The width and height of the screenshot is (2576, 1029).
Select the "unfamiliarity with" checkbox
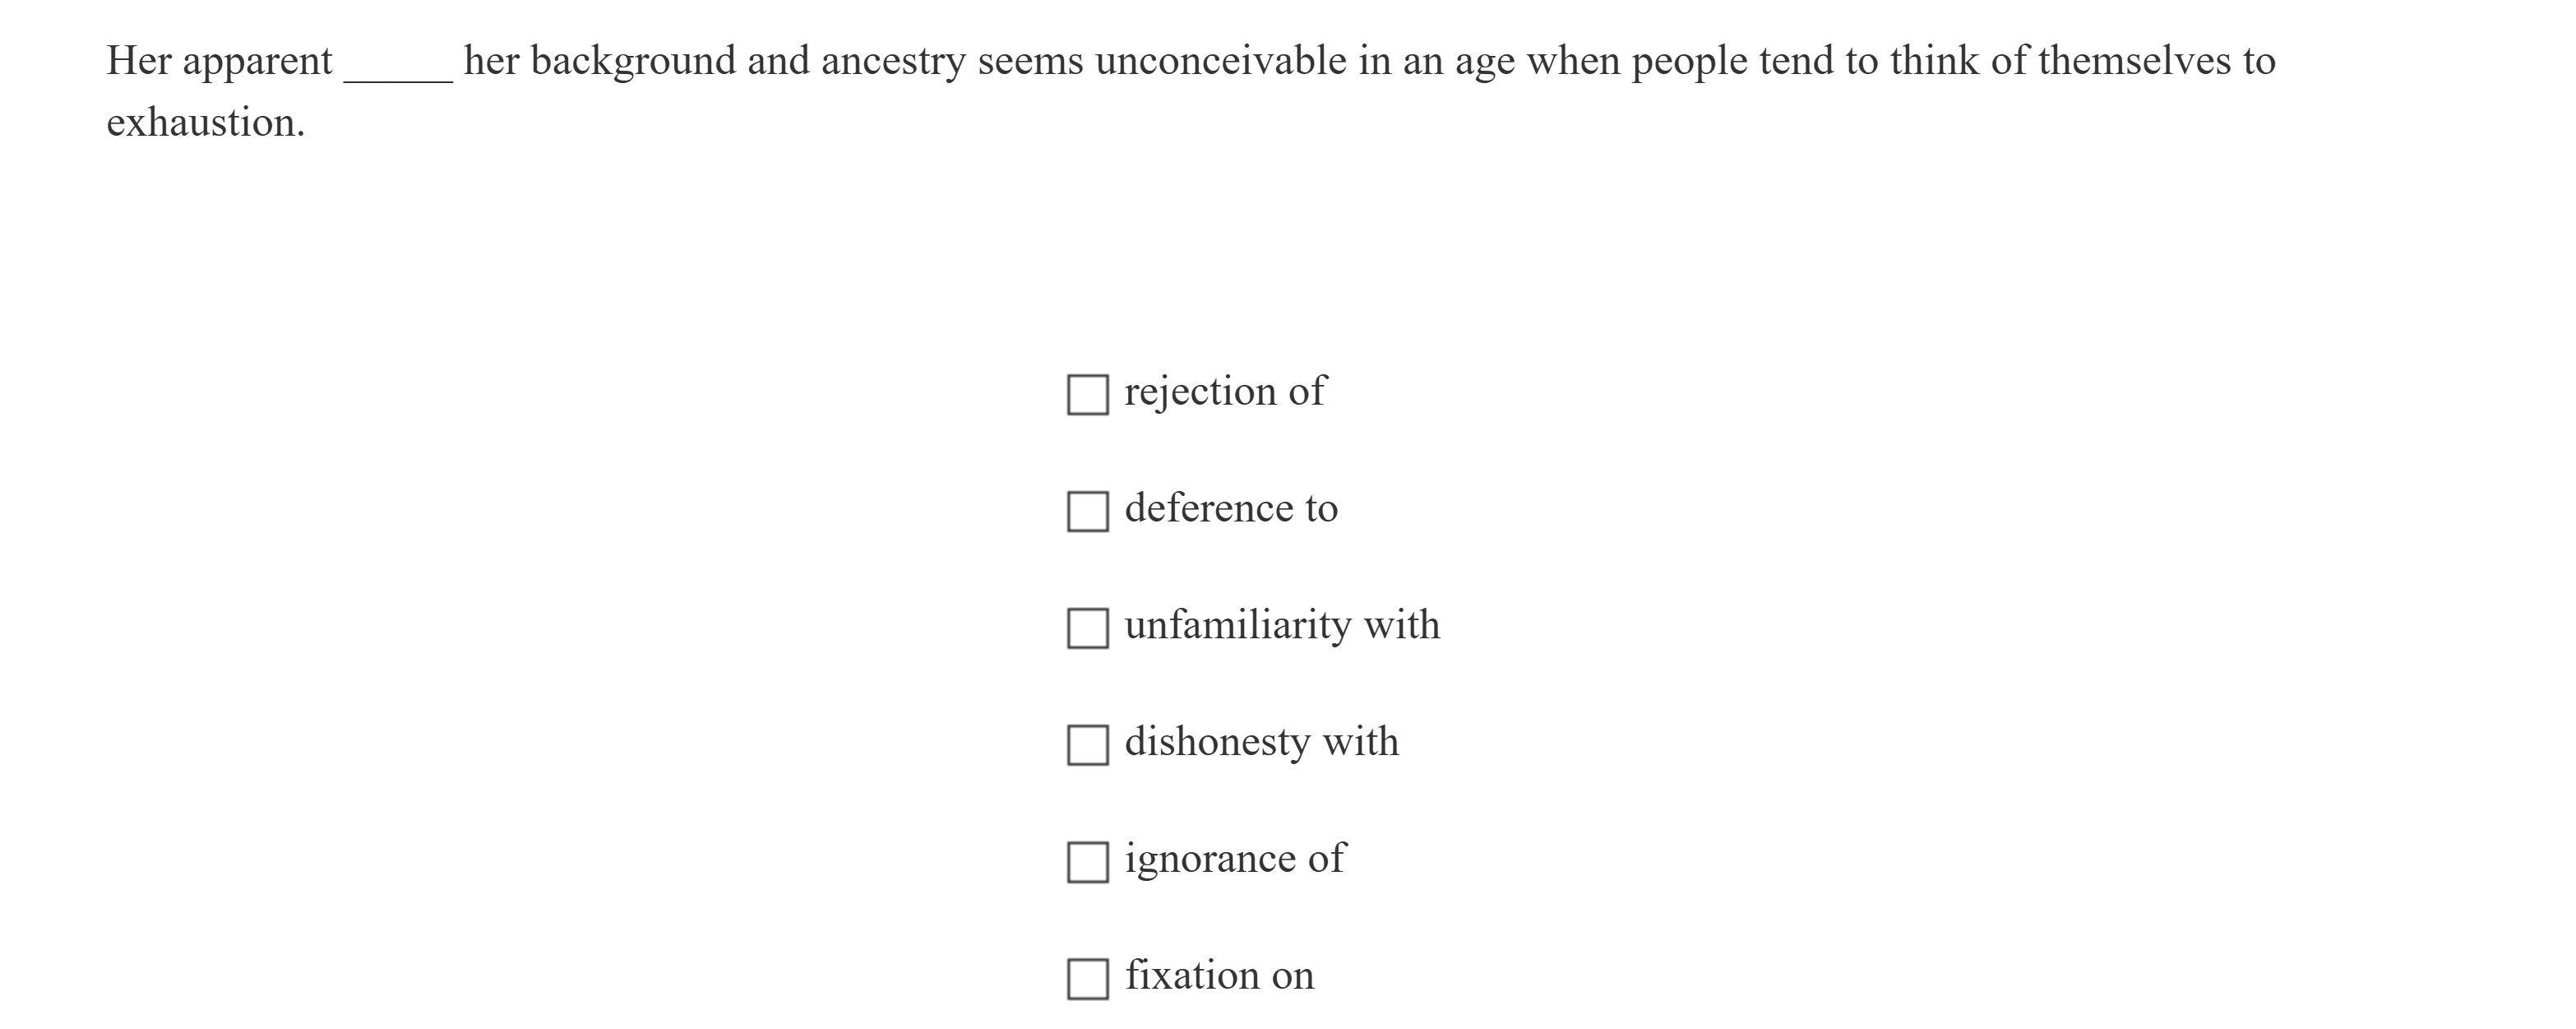point(1087,629)
